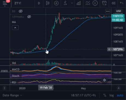Click the crosshair price label 107'29'6
The image size is (126, 100).
118,49
